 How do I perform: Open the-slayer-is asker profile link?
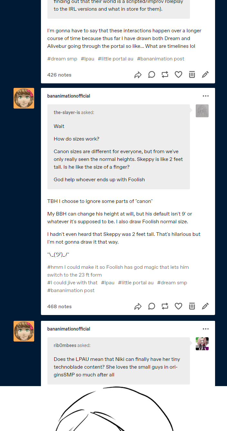click(x=67, y=112)
